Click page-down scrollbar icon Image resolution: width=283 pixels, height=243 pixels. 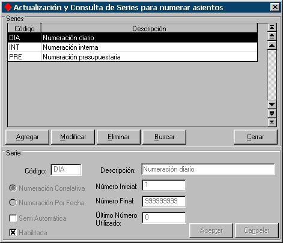pyautogui.click(x=272, y=113)
